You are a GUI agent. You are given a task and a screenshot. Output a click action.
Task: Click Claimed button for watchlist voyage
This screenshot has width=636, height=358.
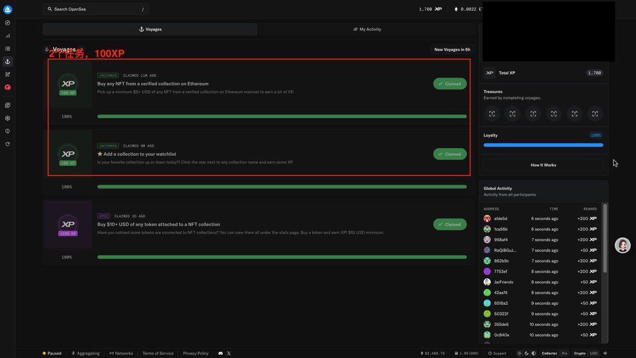click(x=450, y=154)
